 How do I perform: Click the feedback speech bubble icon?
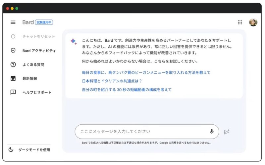13,92
